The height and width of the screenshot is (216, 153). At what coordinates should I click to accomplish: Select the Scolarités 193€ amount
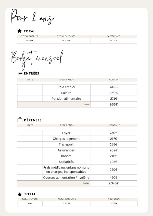(114, 162)
